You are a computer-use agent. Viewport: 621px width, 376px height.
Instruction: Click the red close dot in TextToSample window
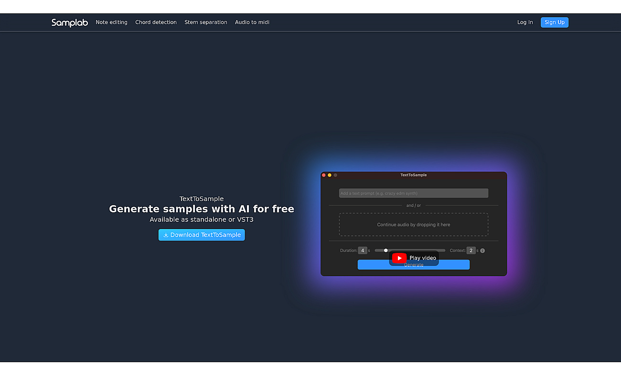[324, 175]
